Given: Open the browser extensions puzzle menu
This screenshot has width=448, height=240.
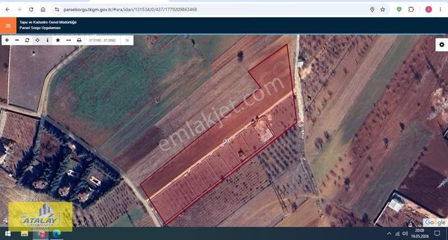Looking at the screenshot, I should point(411,9).
